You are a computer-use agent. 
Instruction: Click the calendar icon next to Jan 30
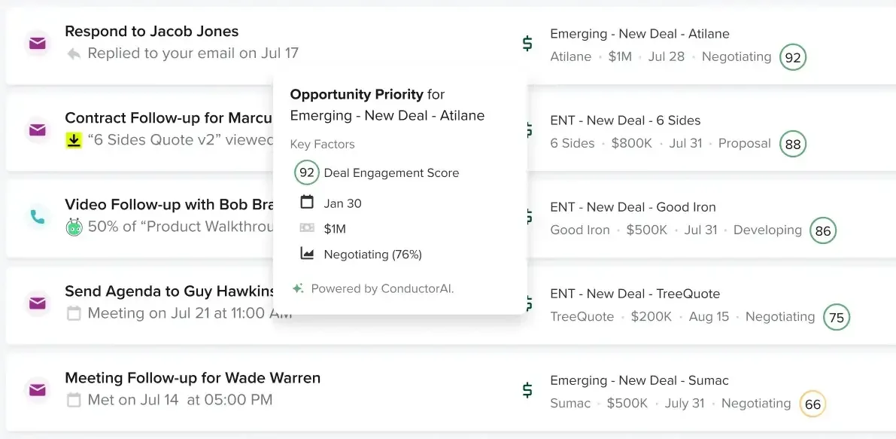pyautogui.click(x=307, y=203)
